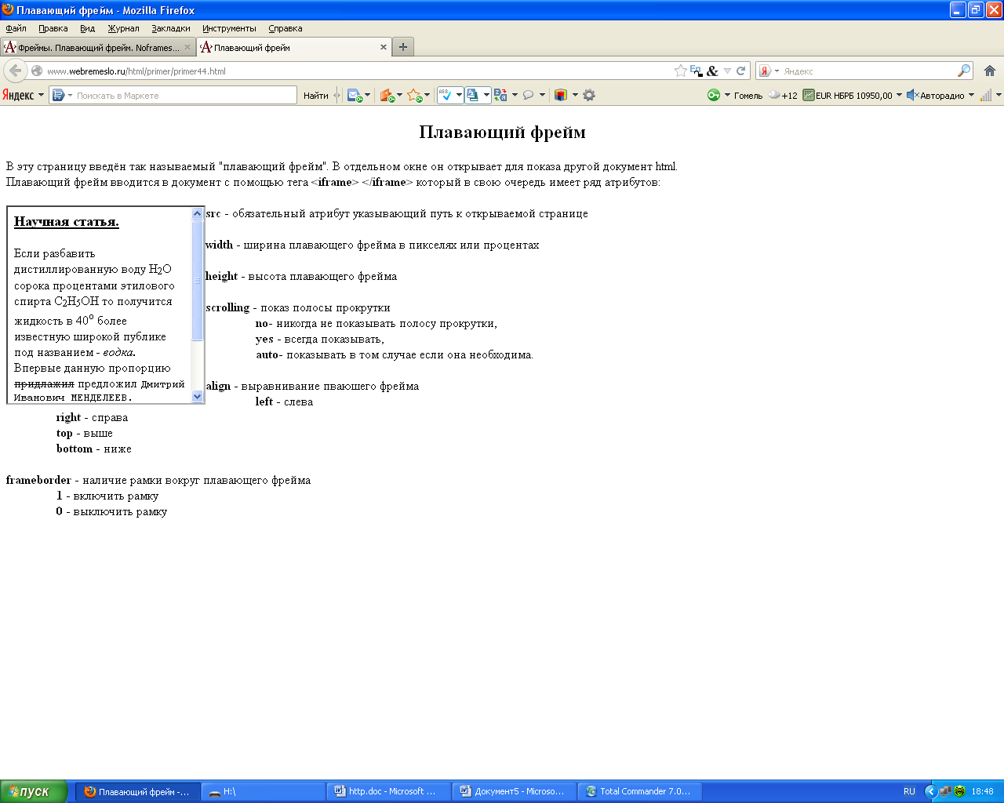This screenshot has height=803, width=1004.
Task: Open Yandex bar settings gear
Action: [x=589, y=95]
